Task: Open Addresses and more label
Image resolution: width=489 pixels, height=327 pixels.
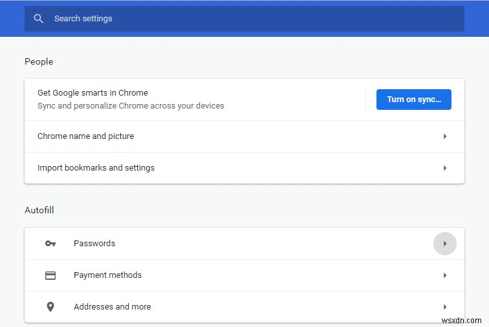Action: click(x=112, y=307)
